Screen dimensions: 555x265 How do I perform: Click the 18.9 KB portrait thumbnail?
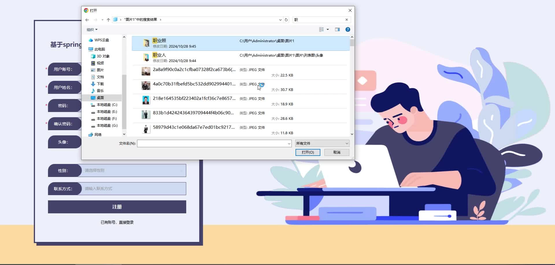(x=146, y=100)
